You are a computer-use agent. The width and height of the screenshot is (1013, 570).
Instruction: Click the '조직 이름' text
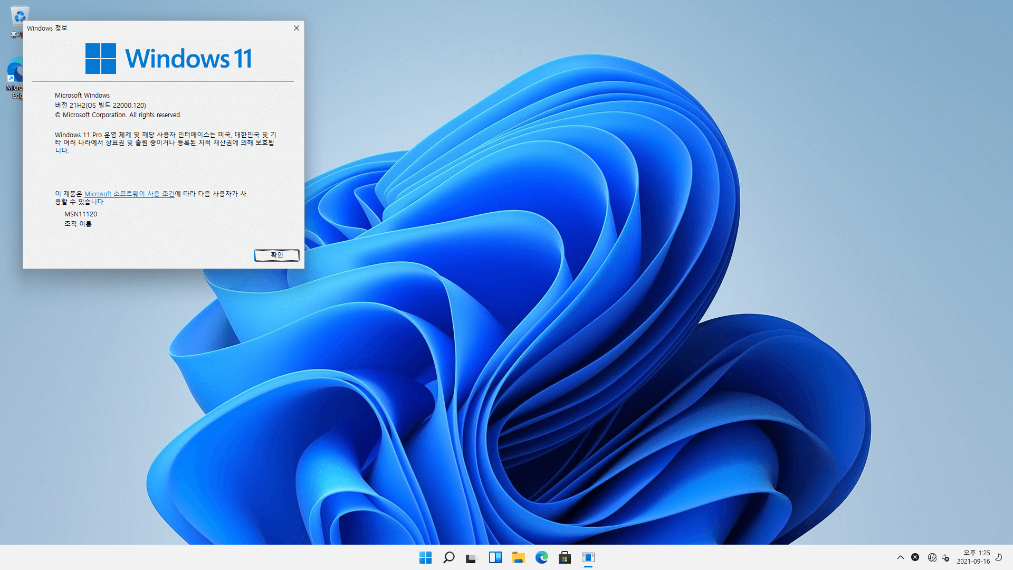pos(78,224)
